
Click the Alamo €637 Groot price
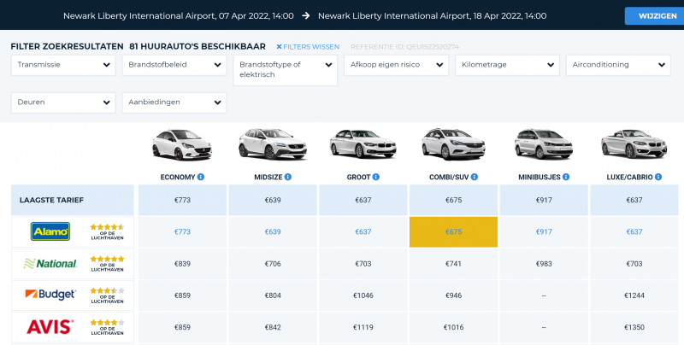363,231
